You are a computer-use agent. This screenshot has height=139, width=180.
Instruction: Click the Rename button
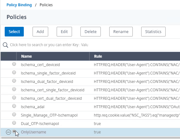[x=121, y=32]
